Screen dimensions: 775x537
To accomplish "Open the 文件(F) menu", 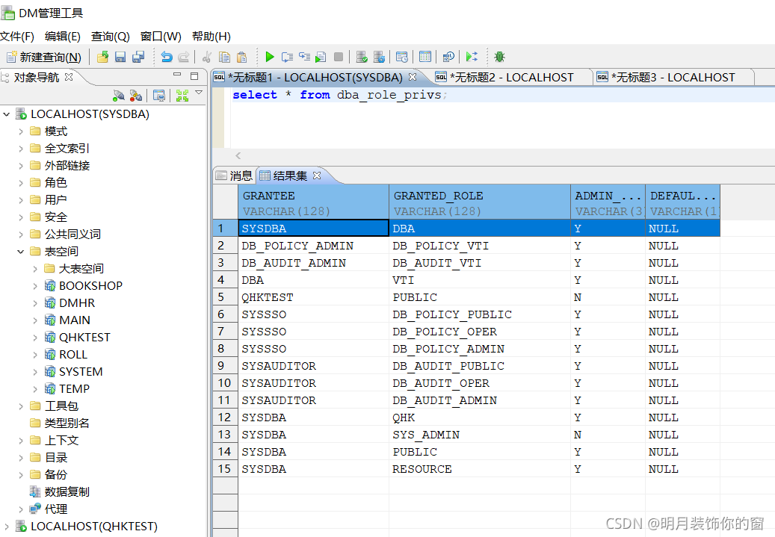I will [16, 37].
